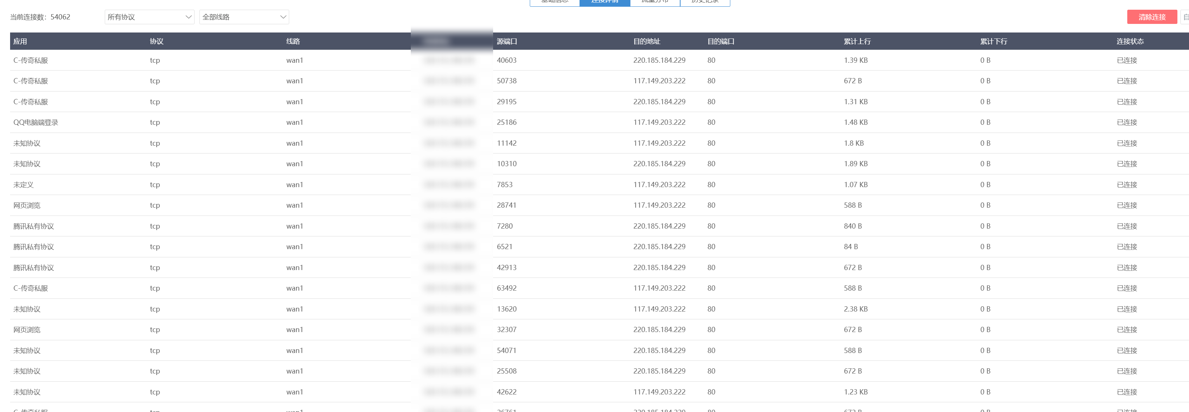The height and width of the screenshot is (412, 1189).
Task: Click the red 清除连接 button
Action: pyautogui.click(x=1152, y=16)
